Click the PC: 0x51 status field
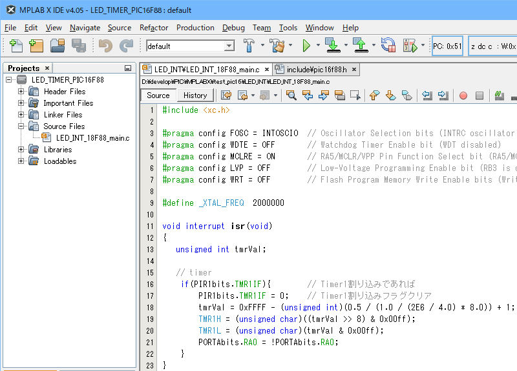This screenshot has width=517, height=371. tap(447, 46)
